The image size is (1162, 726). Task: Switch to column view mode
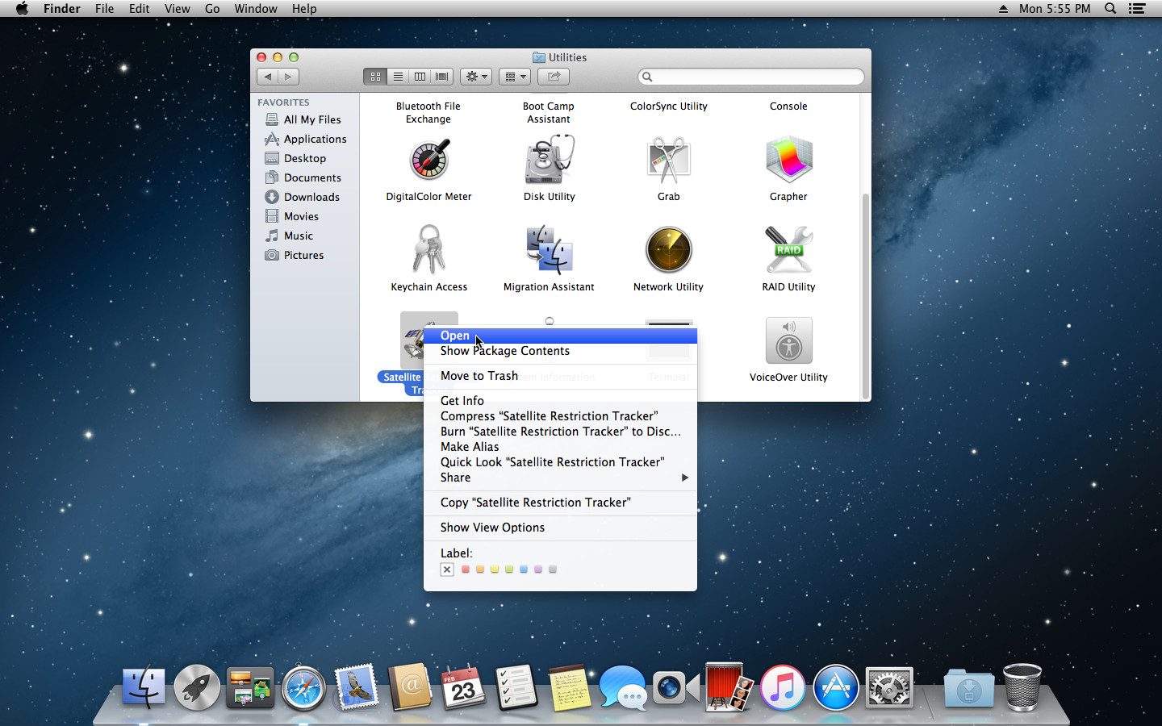pos(420,77)
